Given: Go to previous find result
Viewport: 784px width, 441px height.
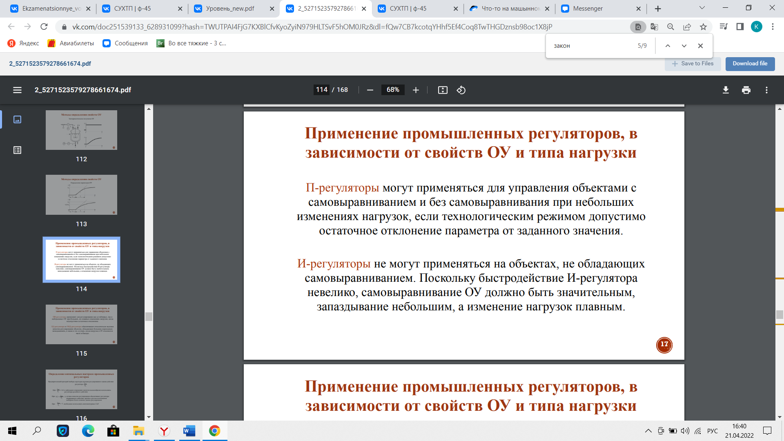Looking at the screenshot, I should click(668, 46).
